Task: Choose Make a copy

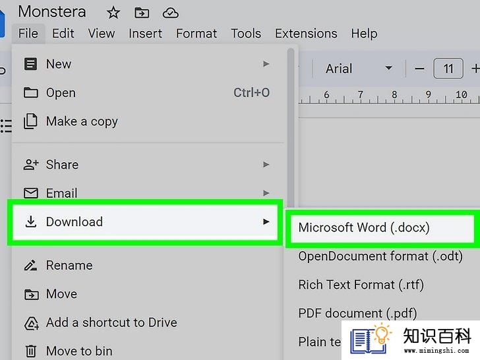Action: coord(147,121)
